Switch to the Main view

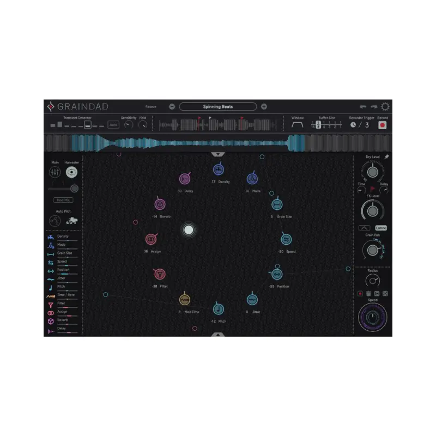[x=55, y=172]
